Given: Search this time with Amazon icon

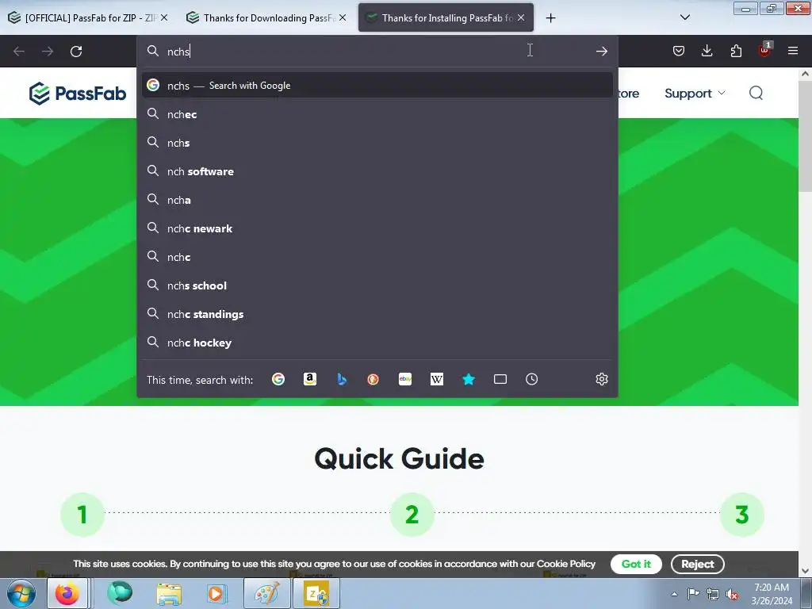Looking at the screenshot, I should (310, 380).
